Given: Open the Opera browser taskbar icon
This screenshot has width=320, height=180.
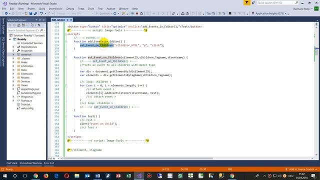Looking at the screenshot, I should [x=66, y=175].
